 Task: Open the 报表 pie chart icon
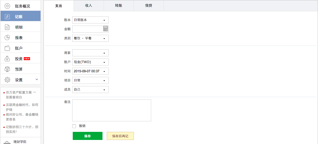coord(8,37)
